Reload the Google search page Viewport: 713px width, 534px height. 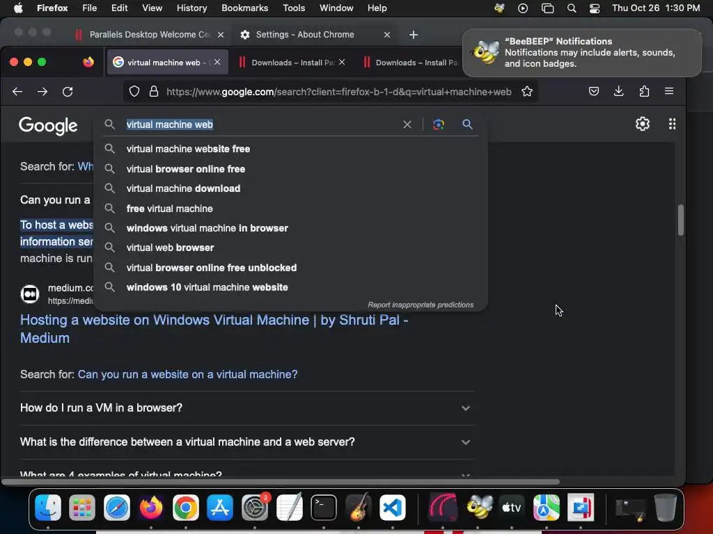68,92
